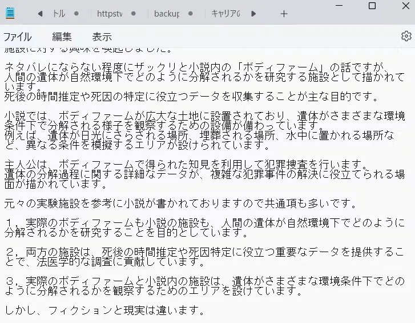Expand the 表示 menu
The image size is (415, 323).
tap(102, 37)
